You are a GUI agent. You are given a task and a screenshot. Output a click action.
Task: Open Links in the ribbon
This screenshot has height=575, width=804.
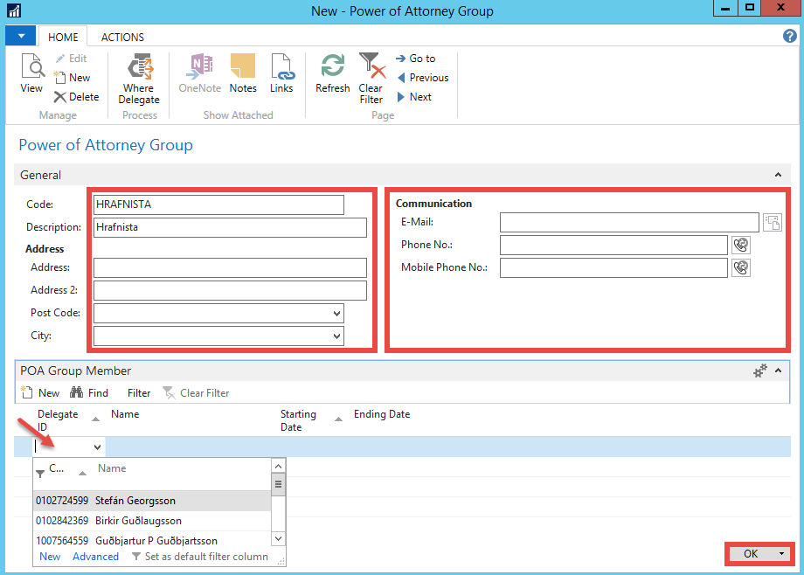[x=281, y=68]
